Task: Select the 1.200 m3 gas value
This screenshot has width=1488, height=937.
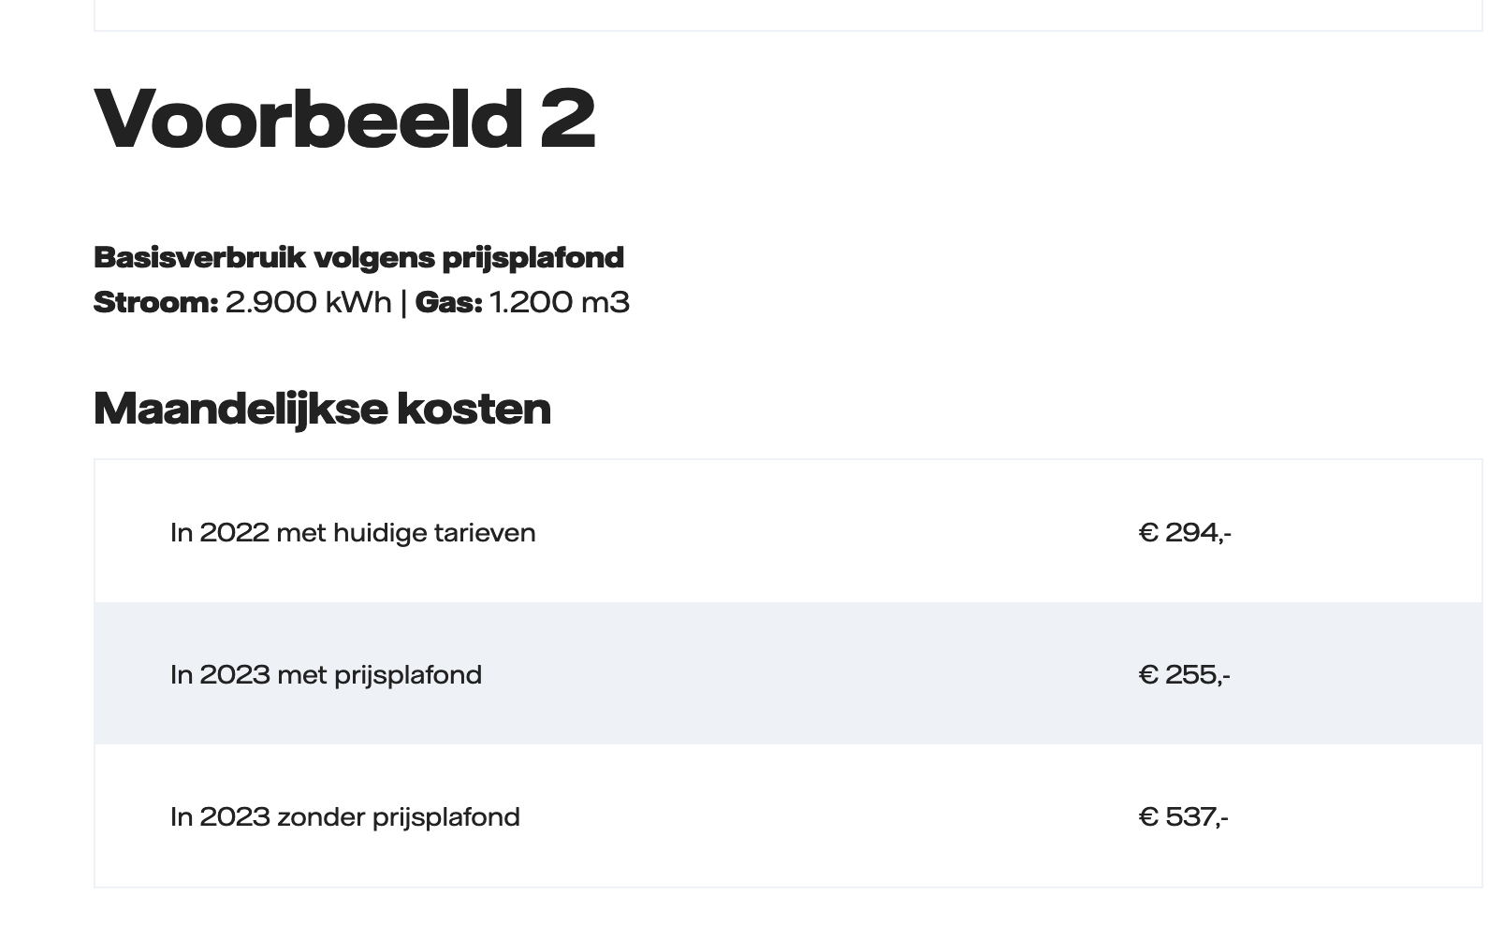Action: coord(559,303)
